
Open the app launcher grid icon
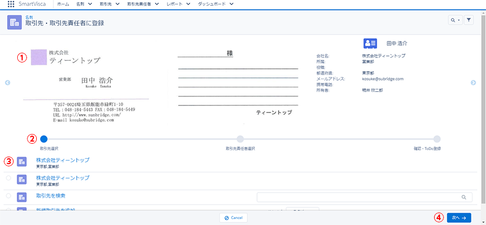coord(11,4)
